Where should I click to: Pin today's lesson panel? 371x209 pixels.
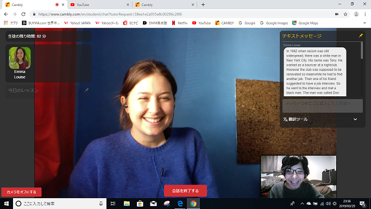(86, 90)
